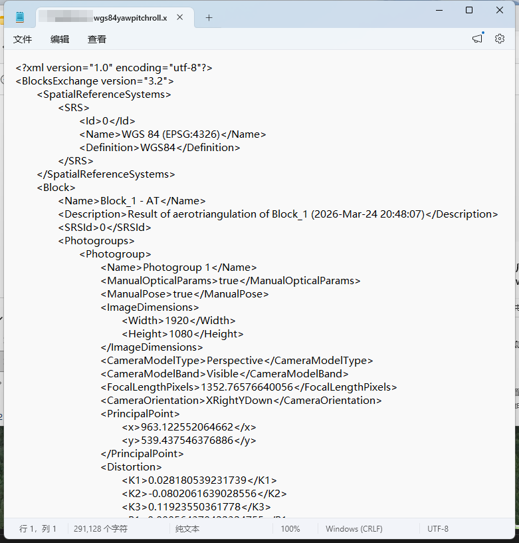Close the Notepad window

coord(500,10)
